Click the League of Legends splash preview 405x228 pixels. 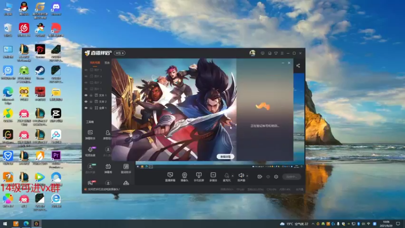pos(174,109)
